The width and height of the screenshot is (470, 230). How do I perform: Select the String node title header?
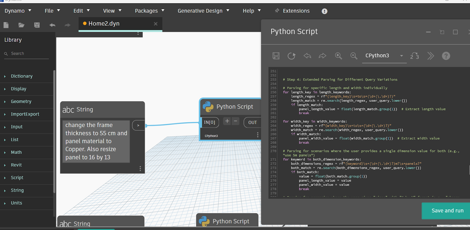tap(102, 109)
